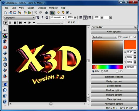The height and width of the screenshot is (111, 139).
Task: Expand the dropdown arrow beside the display icon
Action: 71,13
